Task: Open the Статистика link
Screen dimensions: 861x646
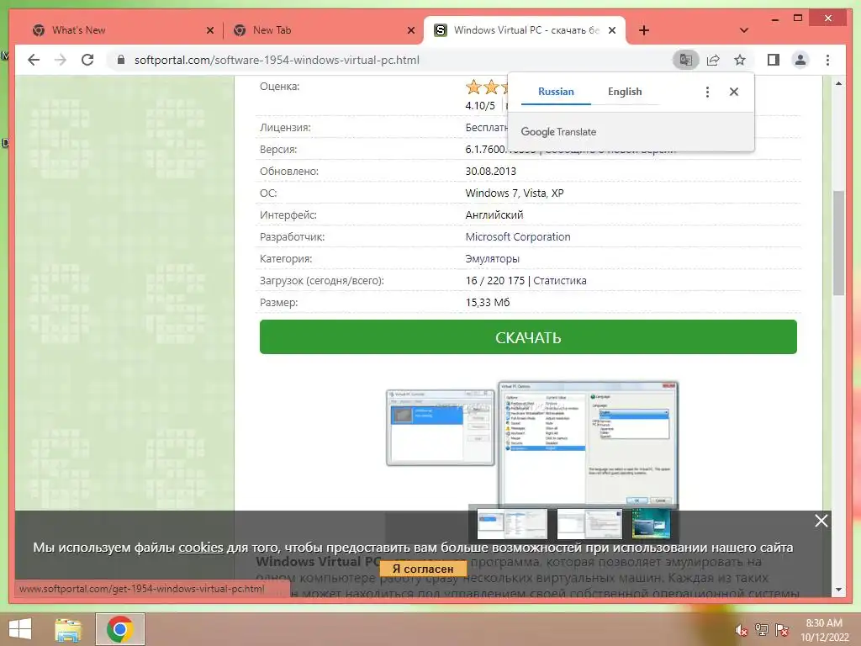Action: (559, 281)
